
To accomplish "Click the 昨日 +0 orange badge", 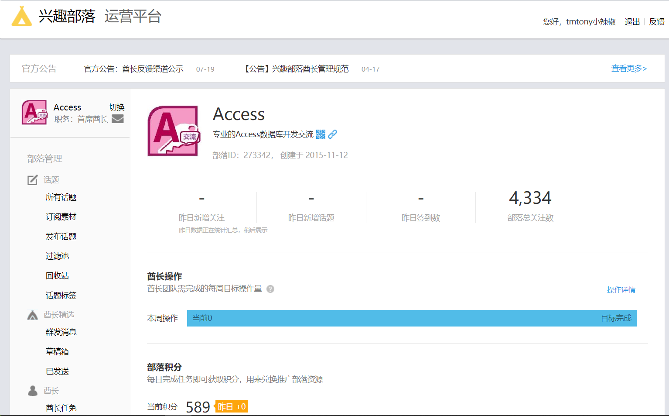I will click(232, 406).
